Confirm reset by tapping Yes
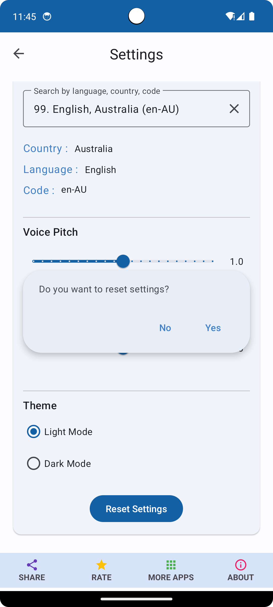This screenshot has width=273, height=607. tap(213, 328)
